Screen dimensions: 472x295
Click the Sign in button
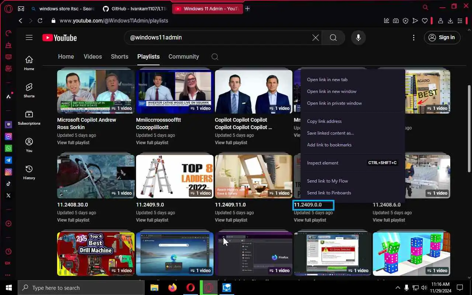pos(442,37)
